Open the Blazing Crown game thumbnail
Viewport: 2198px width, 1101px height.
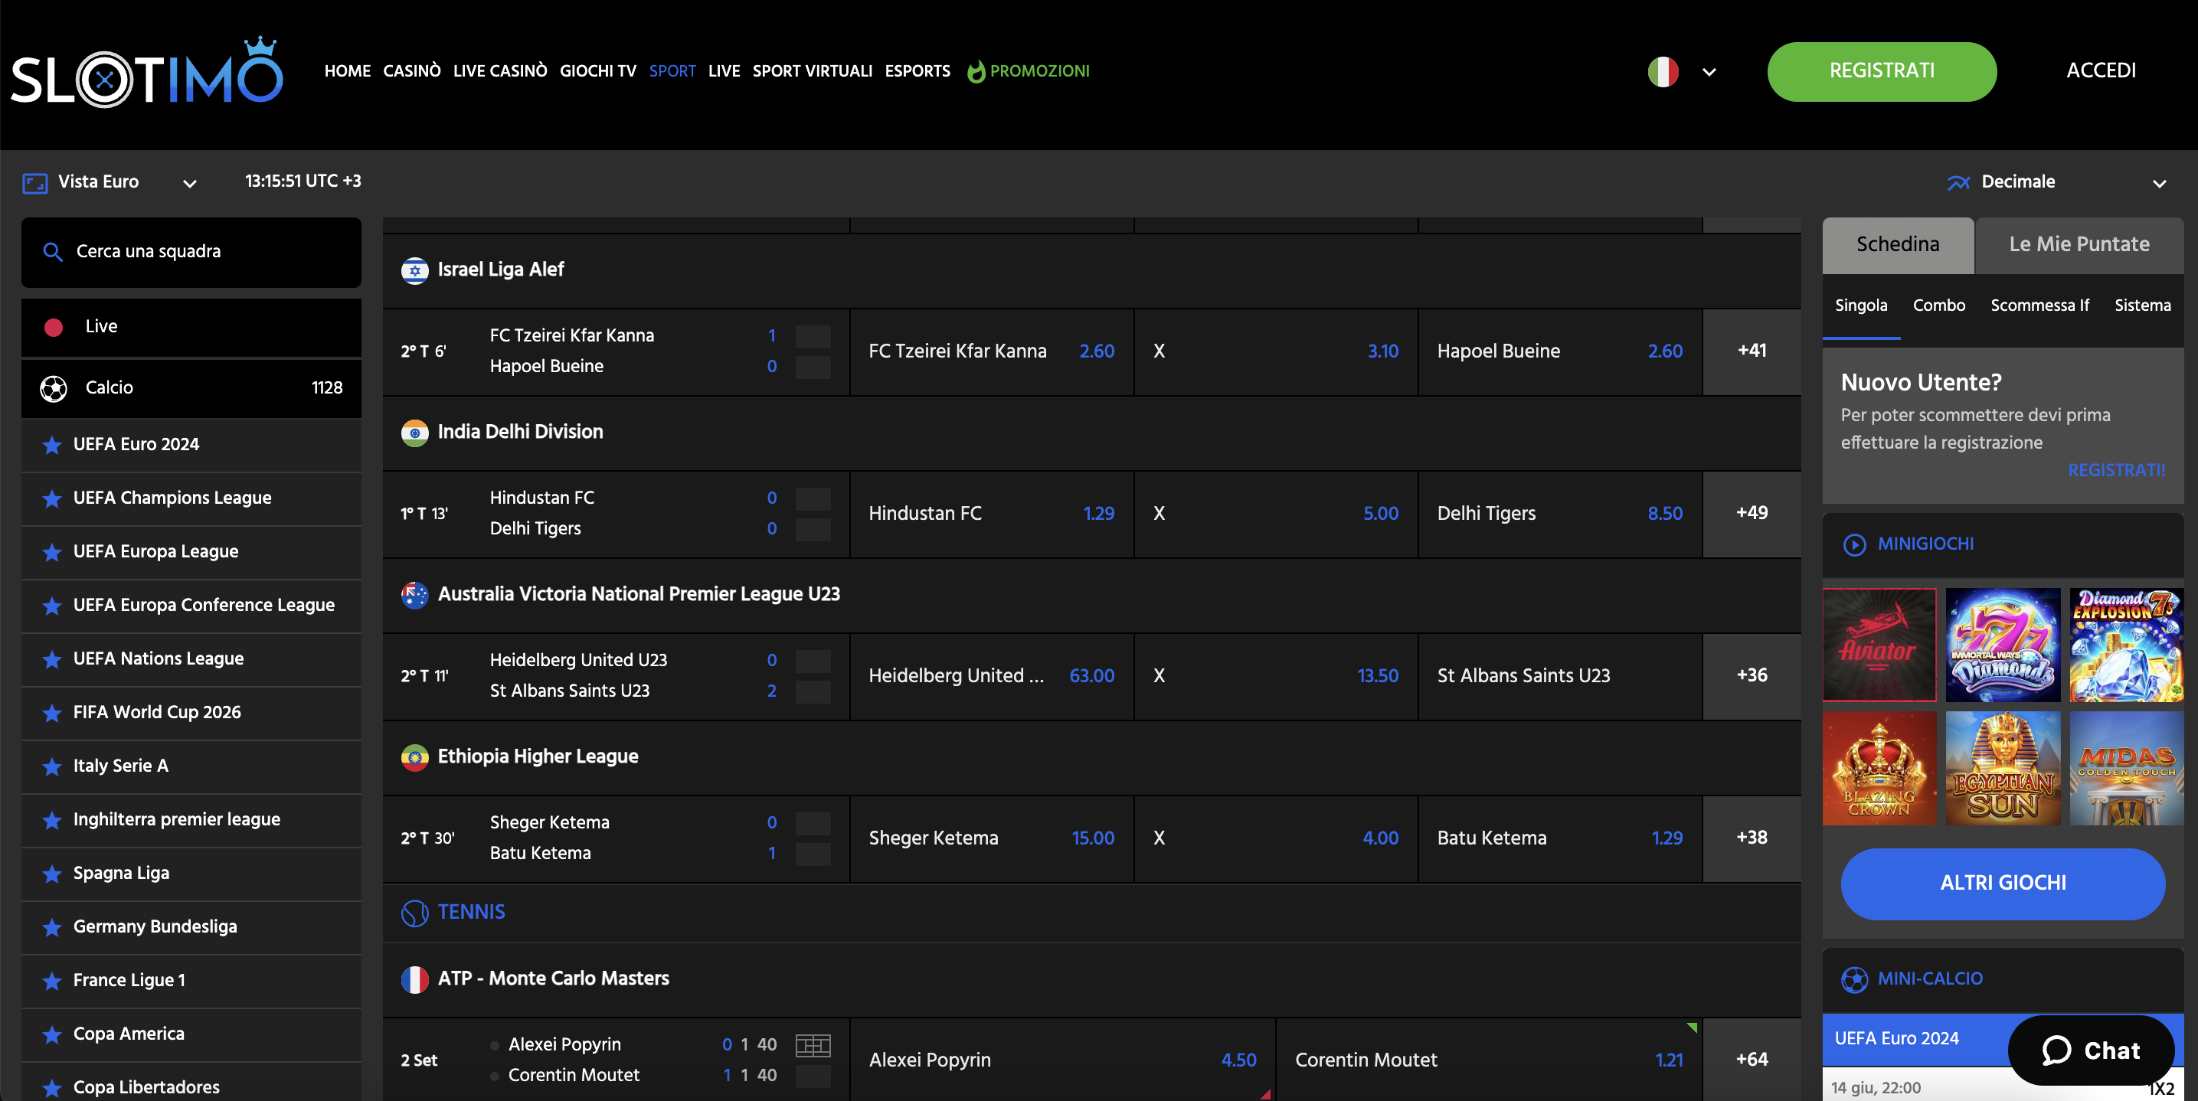pos(1879,769)
